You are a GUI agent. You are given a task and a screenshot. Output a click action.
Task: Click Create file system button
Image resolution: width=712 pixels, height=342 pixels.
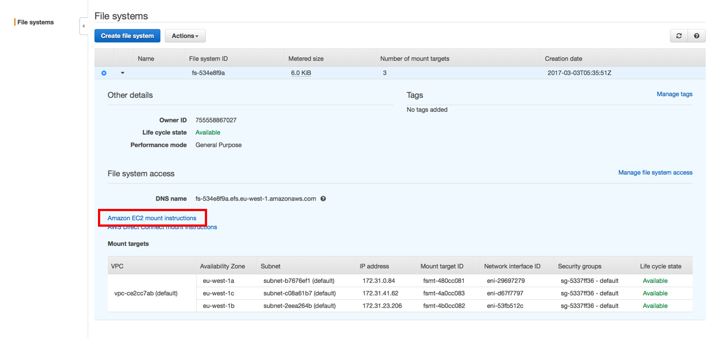click(127, 36)
